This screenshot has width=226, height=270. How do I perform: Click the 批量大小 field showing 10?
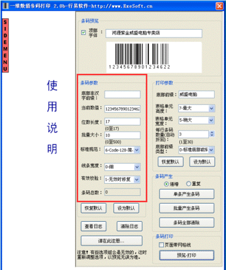122,135
